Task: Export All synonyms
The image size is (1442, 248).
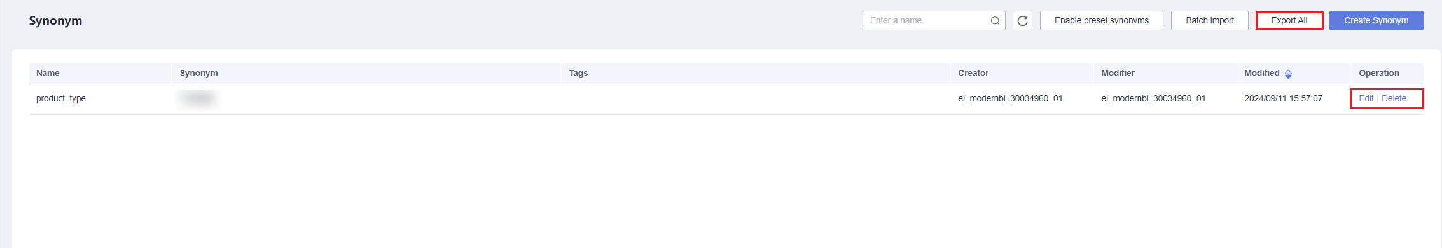Action: [x=1289, y=20]
